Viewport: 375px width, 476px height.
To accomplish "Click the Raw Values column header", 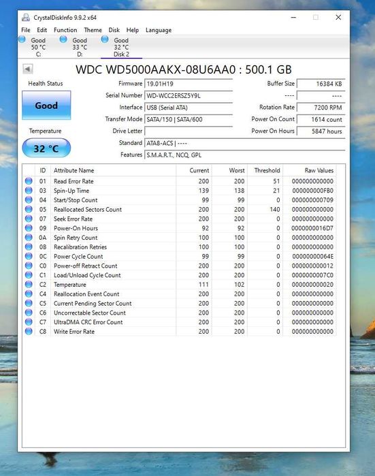I will pos(310,170).
